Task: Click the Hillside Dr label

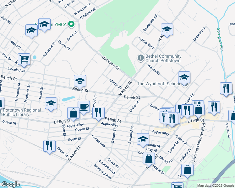Action: coord(186,155)
